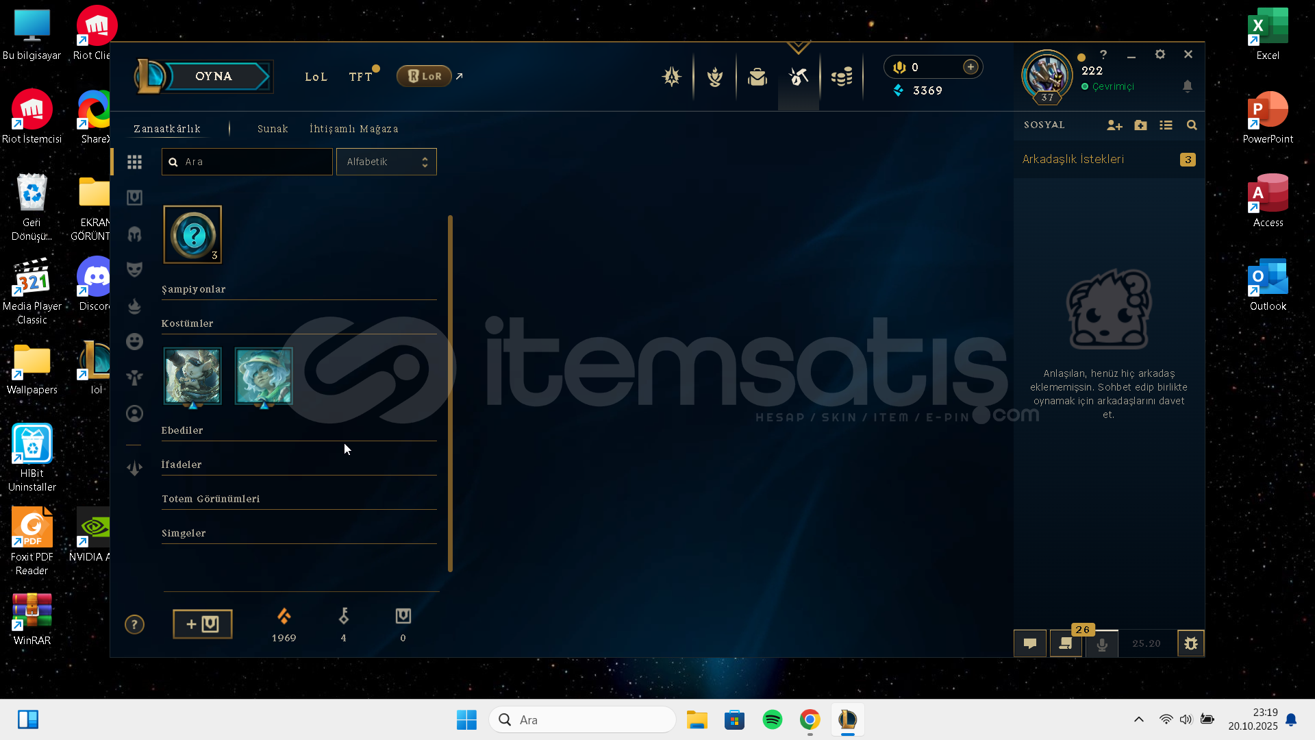Image resolution: width=1315 pixels, height=740 pixels.
Task: Click the add chest plus button
Action: click(203, 624)
